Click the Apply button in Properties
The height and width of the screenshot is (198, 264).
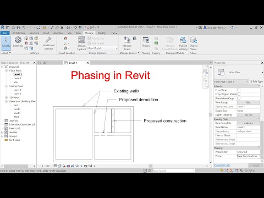256,166
